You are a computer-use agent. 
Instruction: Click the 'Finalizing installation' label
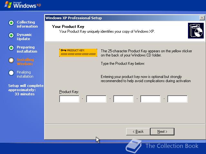click(25, 74)
